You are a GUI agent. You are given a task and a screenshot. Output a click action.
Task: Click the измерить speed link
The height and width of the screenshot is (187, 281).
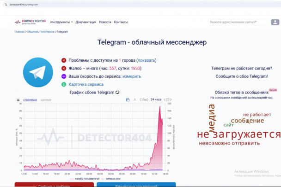click(132, 76)
